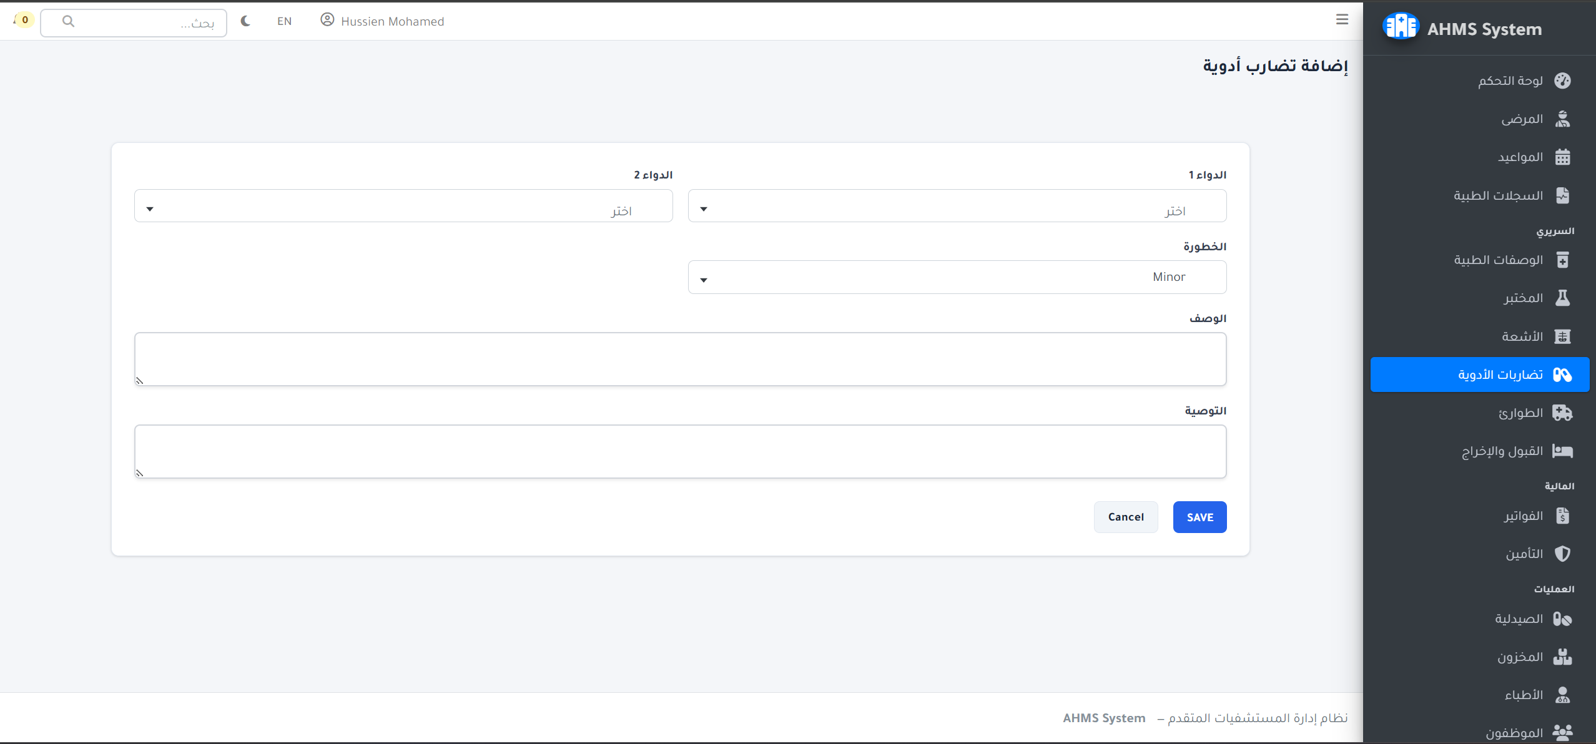Click the الوصف description text area
Viewport: 1596px width, 744px height.
click(680, 359)
